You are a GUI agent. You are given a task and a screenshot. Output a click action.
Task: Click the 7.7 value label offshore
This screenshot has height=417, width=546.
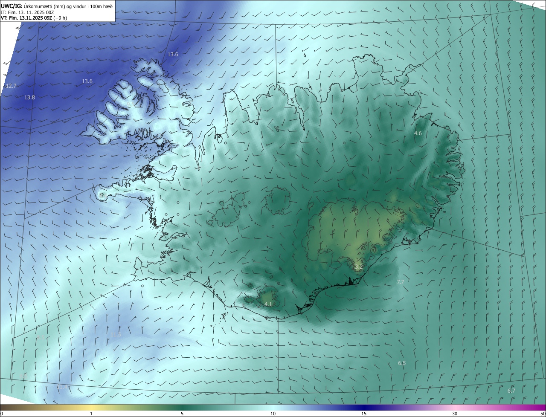400,282
